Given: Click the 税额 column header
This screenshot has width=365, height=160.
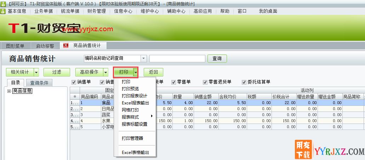Looking at the screenshot, I should (x=259, y=97).
